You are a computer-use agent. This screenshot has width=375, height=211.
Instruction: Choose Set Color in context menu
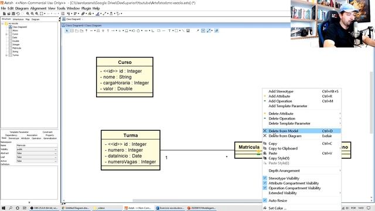(x=302, y=208)
